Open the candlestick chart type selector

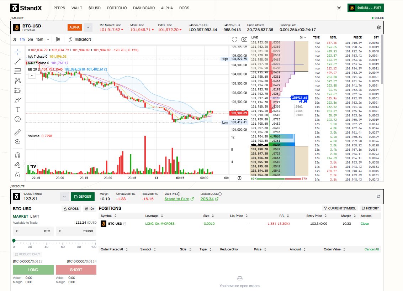click(58, 40)
